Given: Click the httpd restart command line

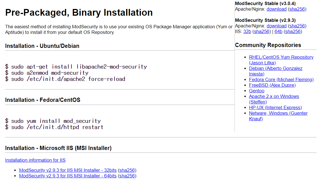Looking at the screenshot, I should coord(54,127).
